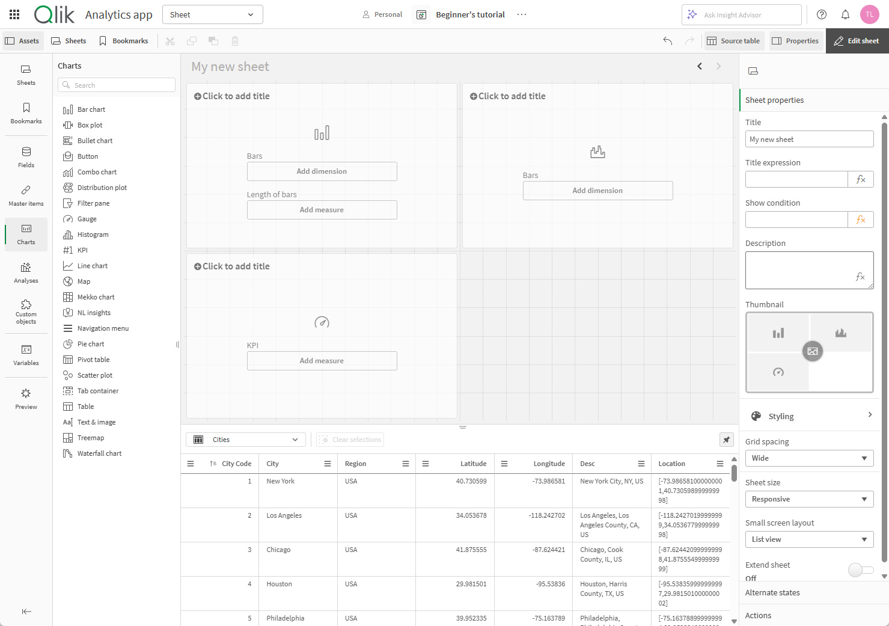Image resolution: width=889 pixels, height=626 pixels.
Task: Expand the Styling section
Action: click(809, 416)
